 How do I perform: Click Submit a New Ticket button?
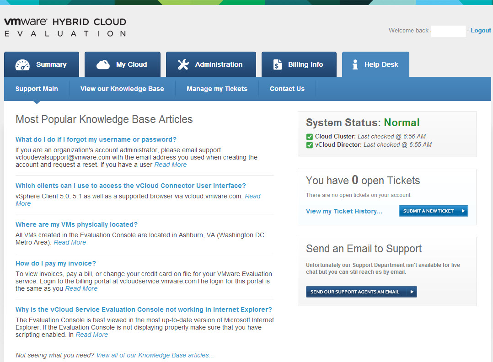pos(433,211)
